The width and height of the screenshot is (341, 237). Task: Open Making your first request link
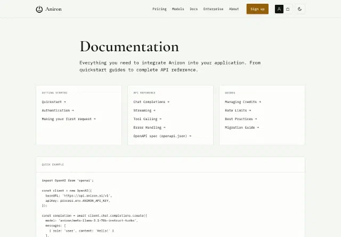pos(69,118)
